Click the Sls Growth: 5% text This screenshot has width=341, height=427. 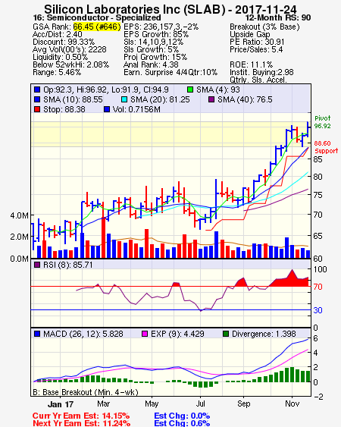pyautogui.click(x=151, y=49)
